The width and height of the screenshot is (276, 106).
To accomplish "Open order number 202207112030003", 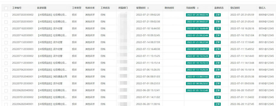I will pyautogui.click(x=23, y=49).
